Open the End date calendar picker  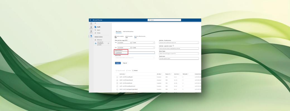131,48
